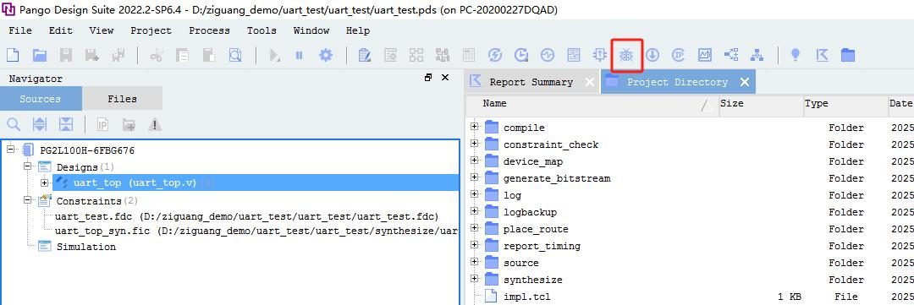Image resolution: width=914 pixels, height=305 pixels.
Task: Click the light bulb tips icon
Action: pos(795,55)
